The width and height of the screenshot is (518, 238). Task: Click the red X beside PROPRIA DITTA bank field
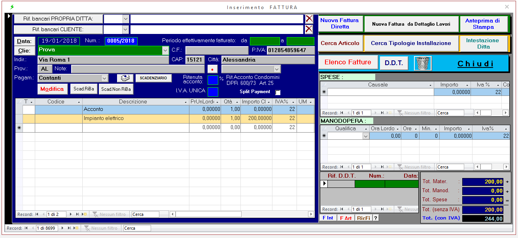(x=309, y=19)
